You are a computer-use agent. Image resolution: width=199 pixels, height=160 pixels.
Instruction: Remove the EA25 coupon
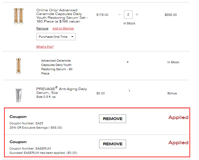(112, 119)
